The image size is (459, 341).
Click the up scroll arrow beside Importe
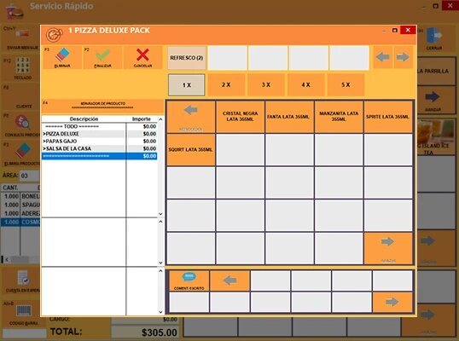160,119
